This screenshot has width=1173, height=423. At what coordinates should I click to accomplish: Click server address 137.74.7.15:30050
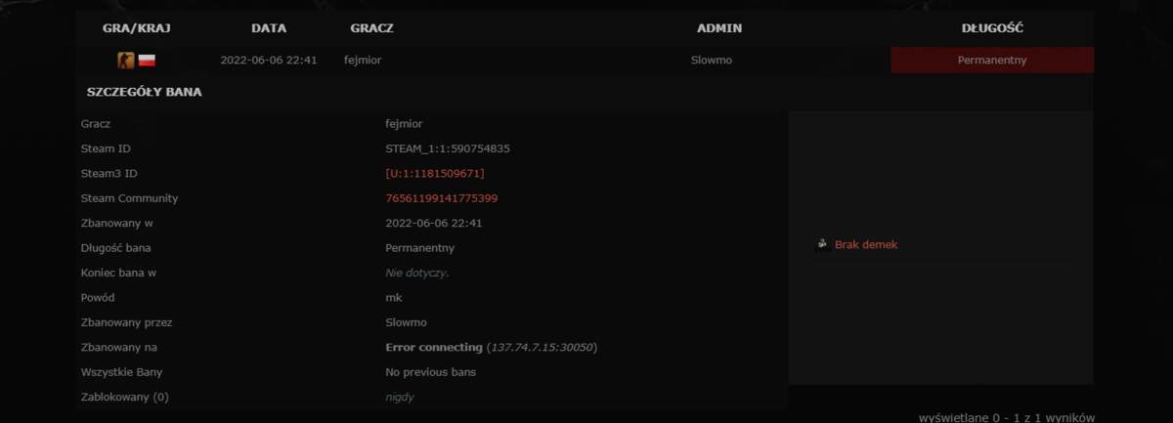(542, 348)
